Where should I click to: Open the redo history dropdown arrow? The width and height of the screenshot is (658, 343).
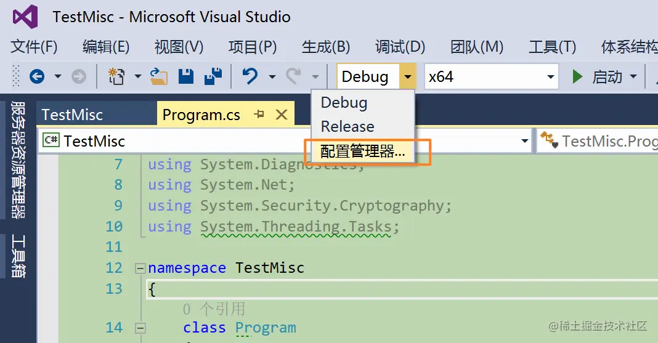(x=315, y=77)
